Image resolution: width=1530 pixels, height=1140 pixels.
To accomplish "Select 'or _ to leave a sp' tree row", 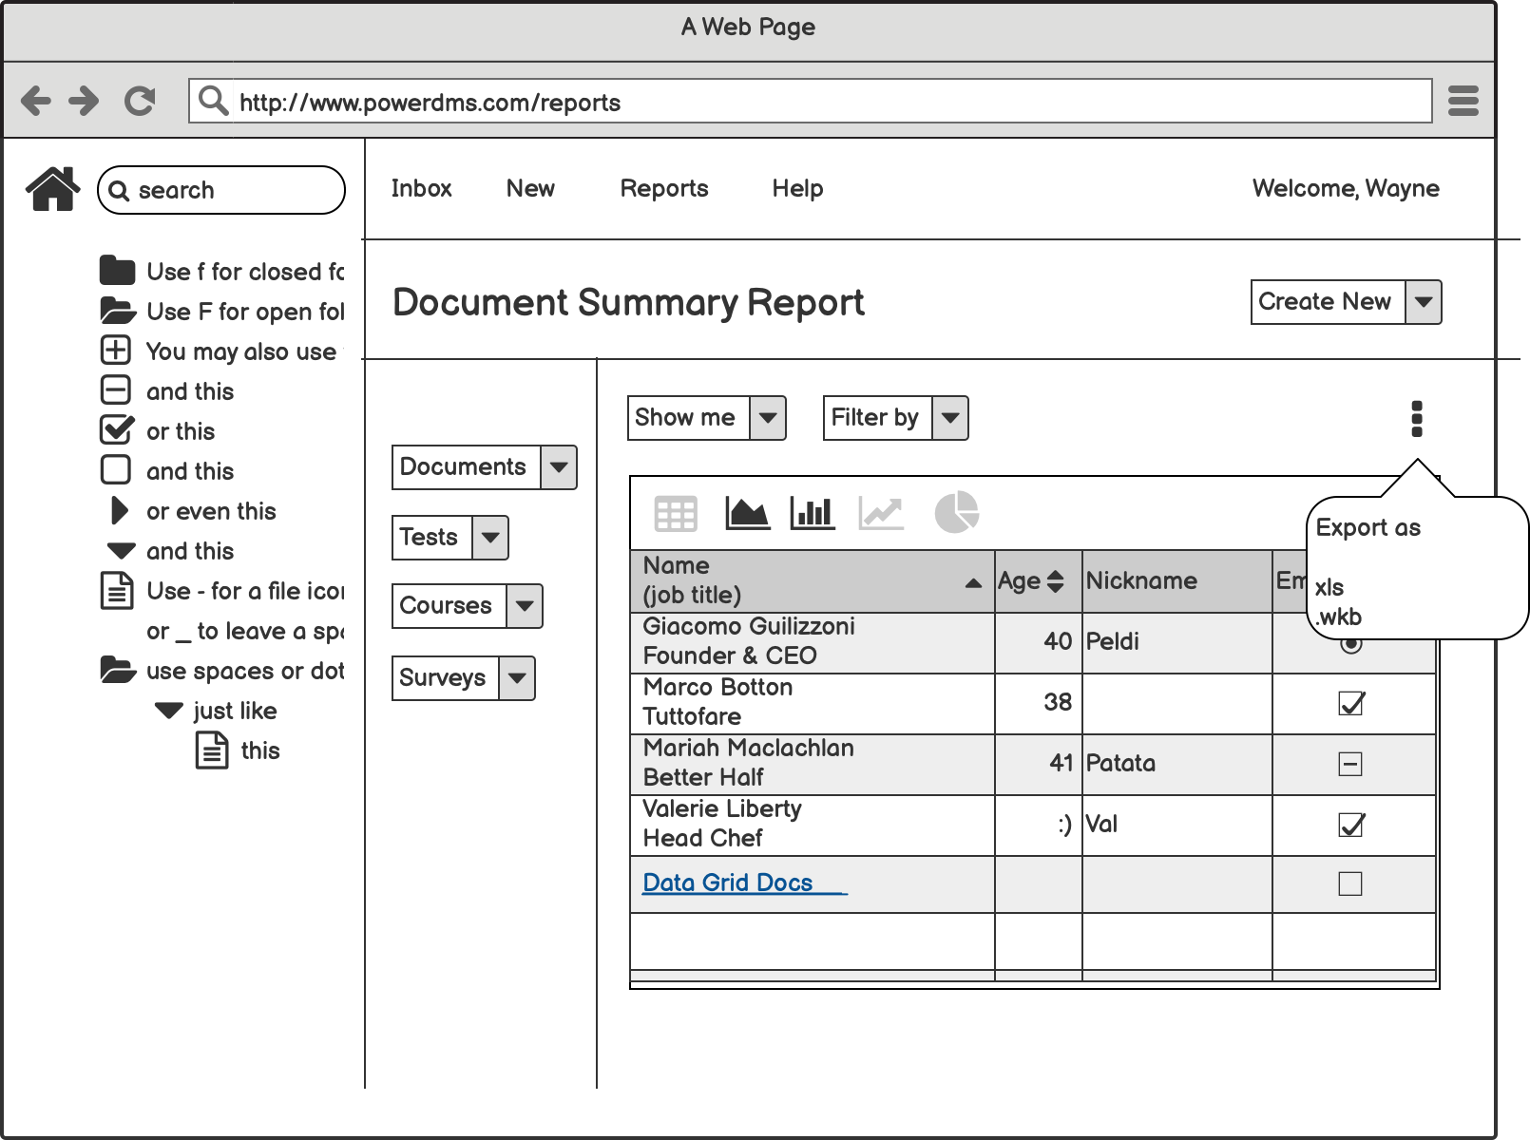I will point(244,631).
